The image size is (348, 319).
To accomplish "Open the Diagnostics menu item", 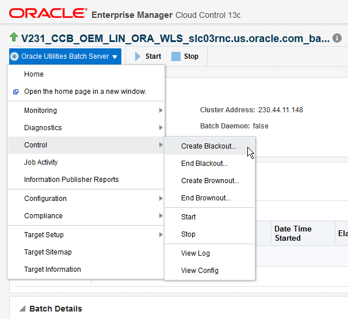I will [x=86, y=128].
